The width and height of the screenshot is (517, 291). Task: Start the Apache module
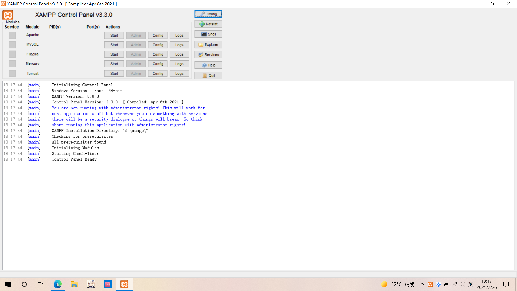tap(114, 35)
